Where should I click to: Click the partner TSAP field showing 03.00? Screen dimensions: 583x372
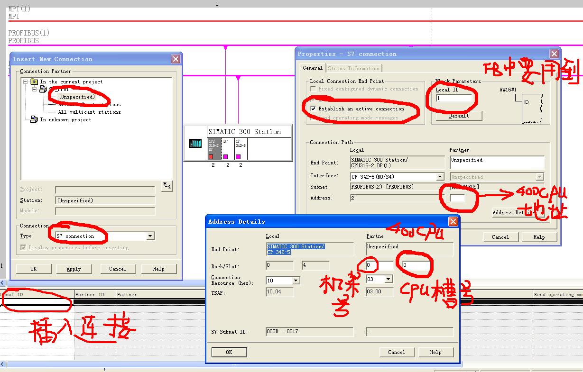pos(380,292)
